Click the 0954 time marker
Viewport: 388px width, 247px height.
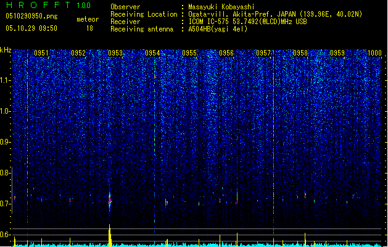152,53
